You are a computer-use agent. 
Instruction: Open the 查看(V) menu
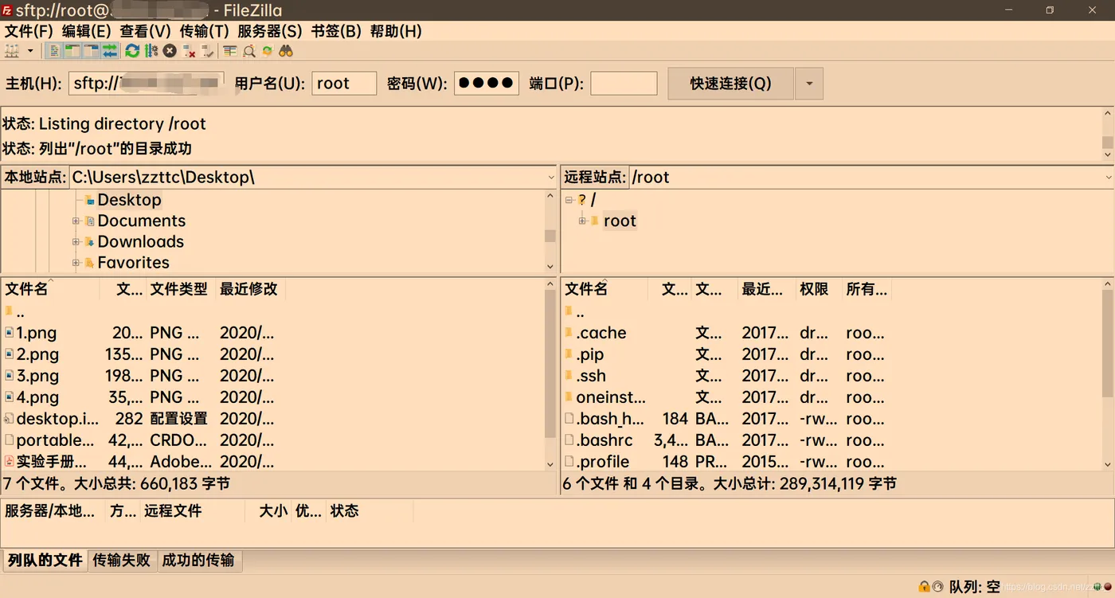146,31
